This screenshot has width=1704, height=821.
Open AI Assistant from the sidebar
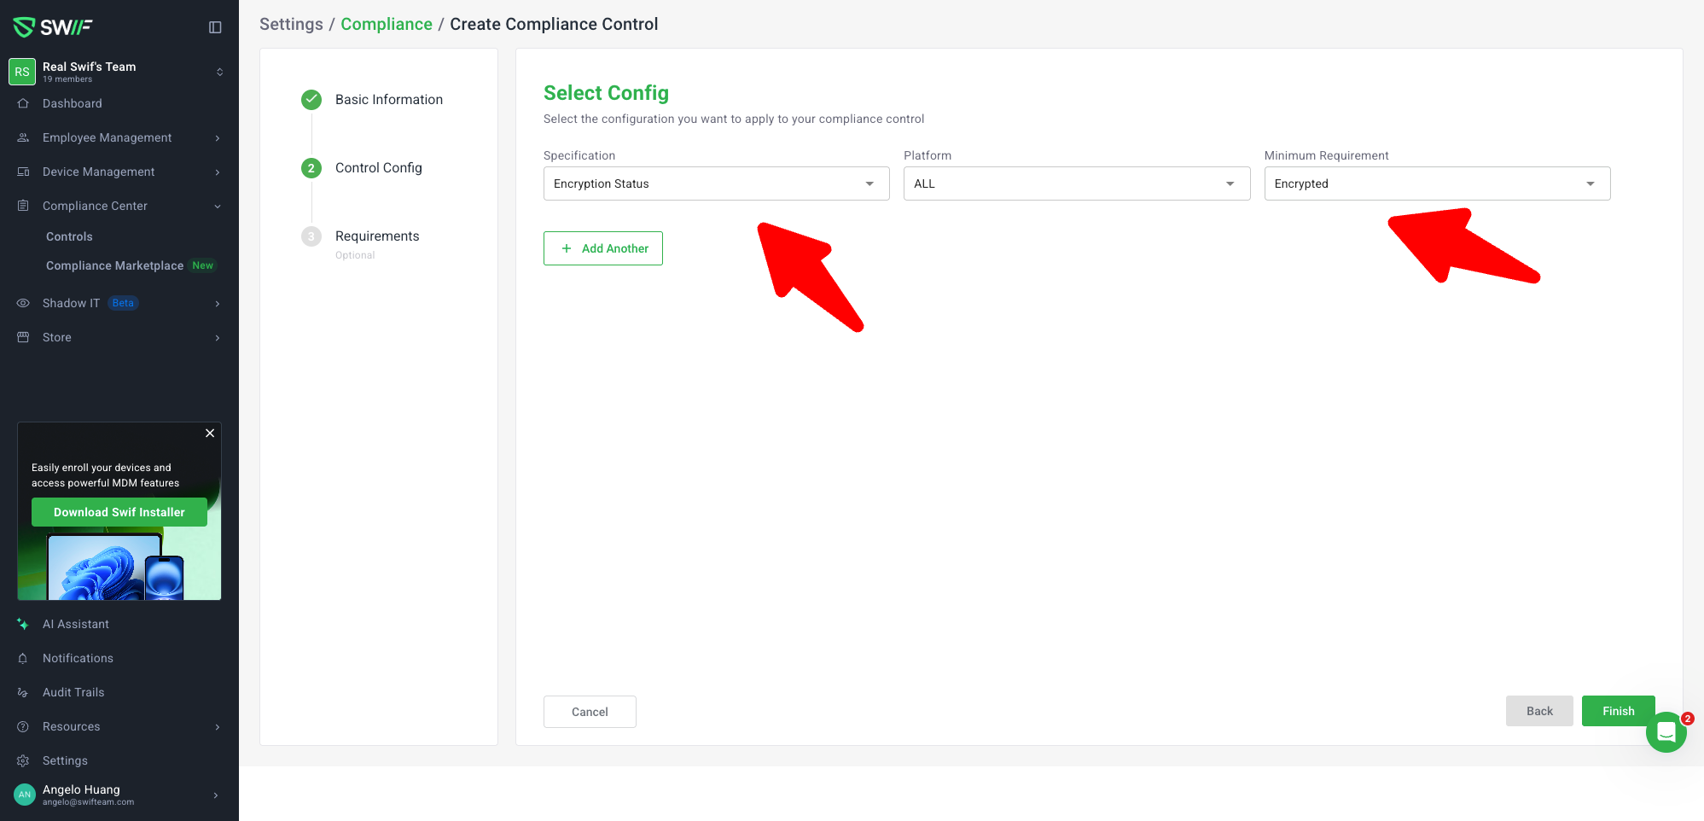[x=75, y=624]
